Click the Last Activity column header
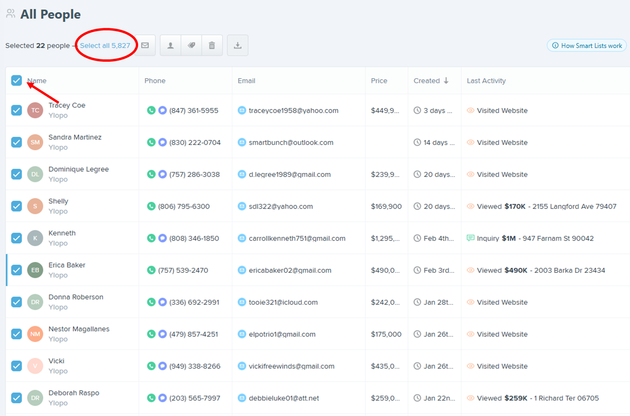The image size is (630, 416). [486, 81]
